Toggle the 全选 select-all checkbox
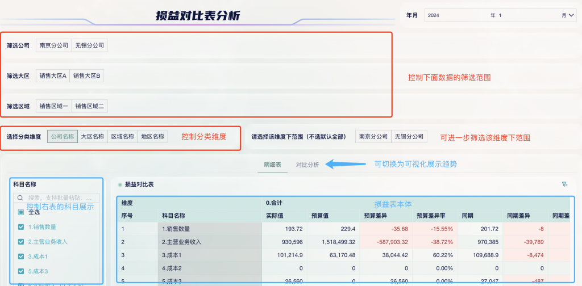Viewport: 582px width, 286px height. (20, 212)
